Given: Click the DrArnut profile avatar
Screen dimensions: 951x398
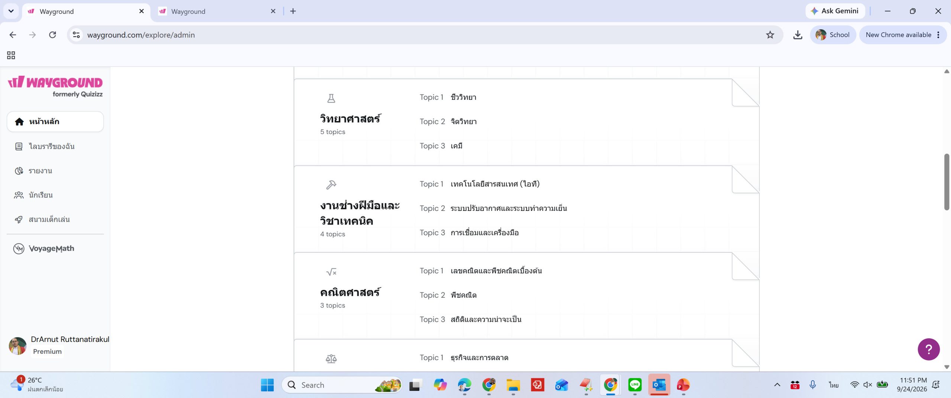Looking at the screenshot, I should pos(17,346).
